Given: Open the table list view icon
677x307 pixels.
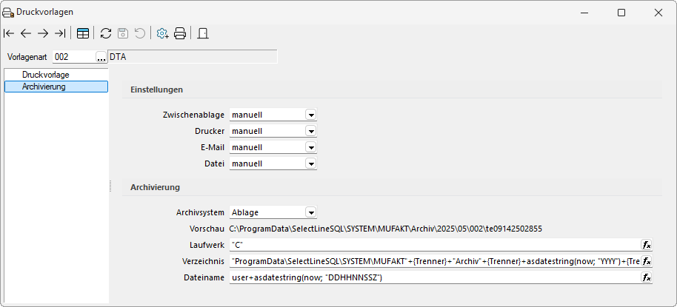Looking at the screenshot, I should pyautogui.click(x=83, y=33).
